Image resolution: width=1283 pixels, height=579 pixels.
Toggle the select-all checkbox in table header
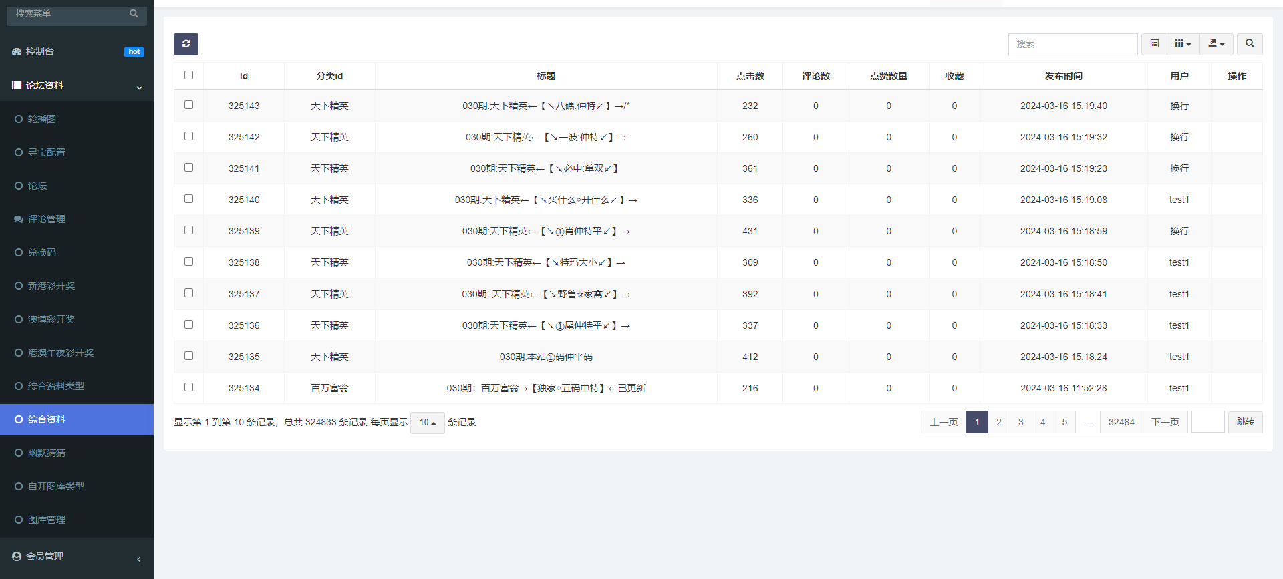pyautogui.click(x=188, y=75)
